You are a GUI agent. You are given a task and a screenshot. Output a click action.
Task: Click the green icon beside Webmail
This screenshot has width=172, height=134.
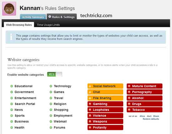point(51,122)
